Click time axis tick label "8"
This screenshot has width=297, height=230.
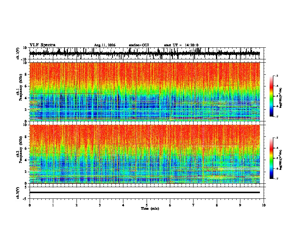pyautogui.click(x=217, y=205)
